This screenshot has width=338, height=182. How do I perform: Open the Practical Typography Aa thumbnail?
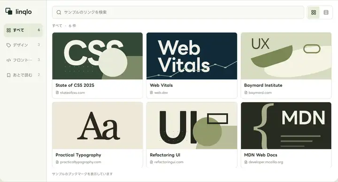(98, 126)
